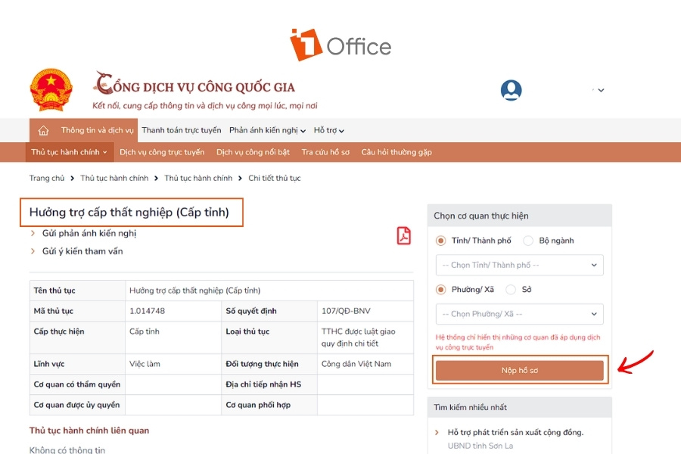Viewport: 681px width, 454px height.
Task: Select Bộ ngành radio button
Action: tap(528, 241)
